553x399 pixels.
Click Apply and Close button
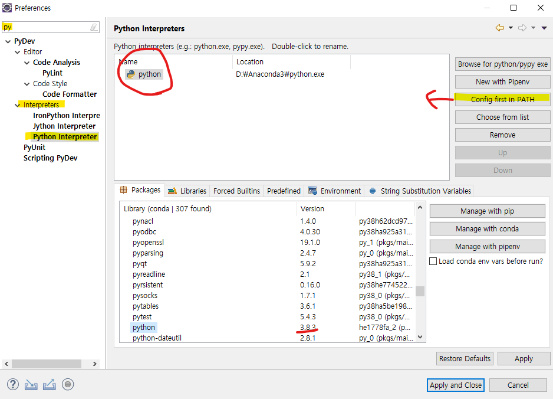(456, 385)
